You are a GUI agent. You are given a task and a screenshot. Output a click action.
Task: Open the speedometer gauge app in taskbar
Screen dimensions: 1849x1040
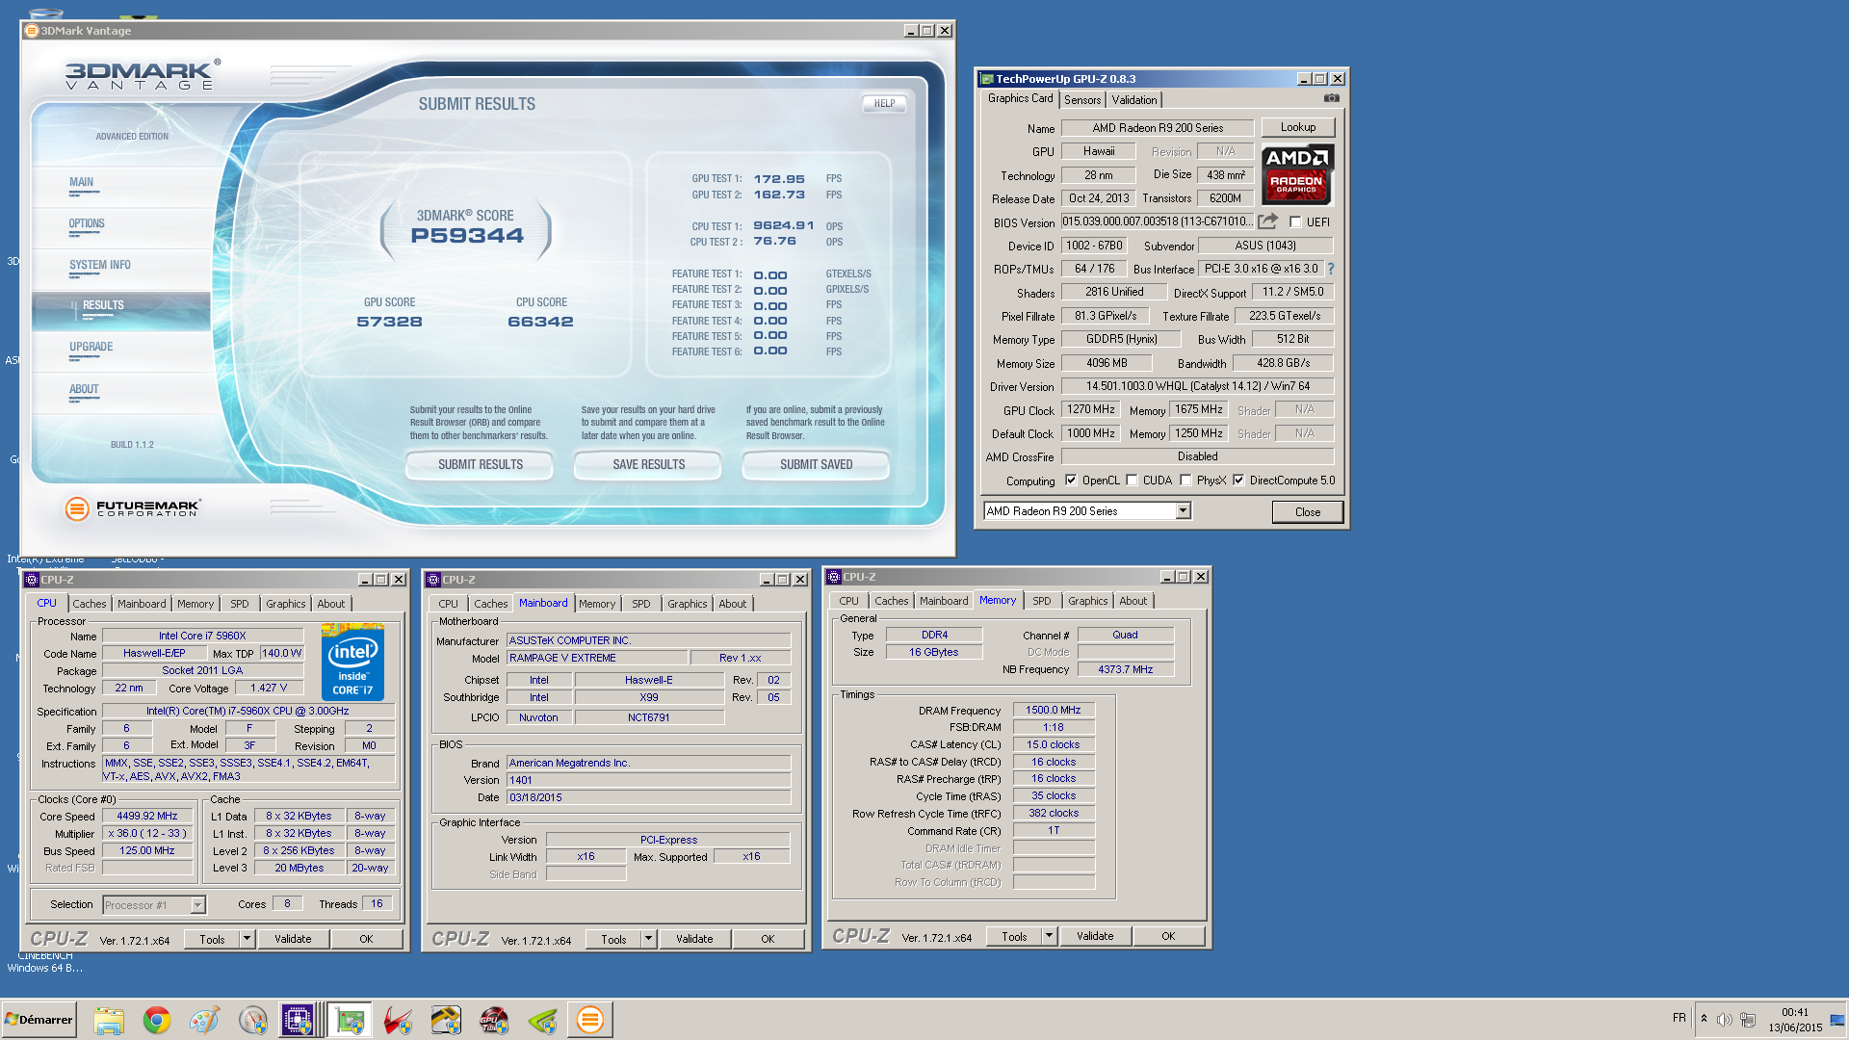pos(252,1020)
